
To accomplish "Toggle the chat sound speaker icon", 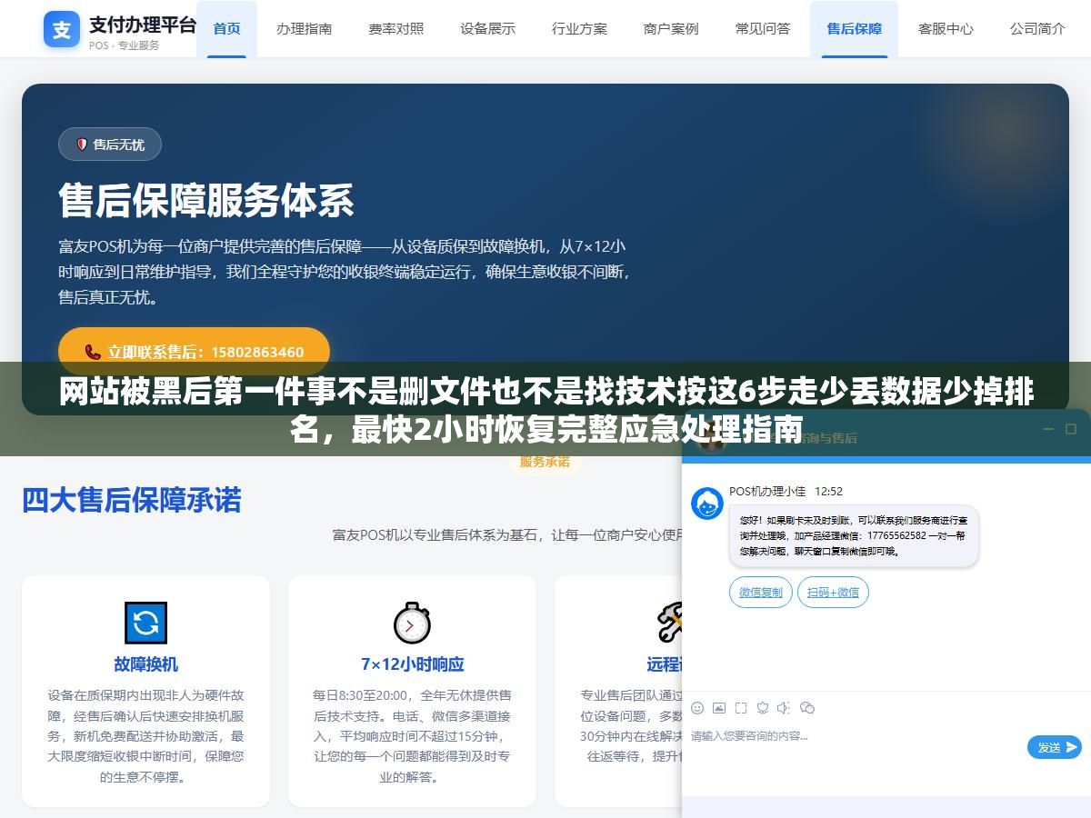I will [x=784, y=708].
